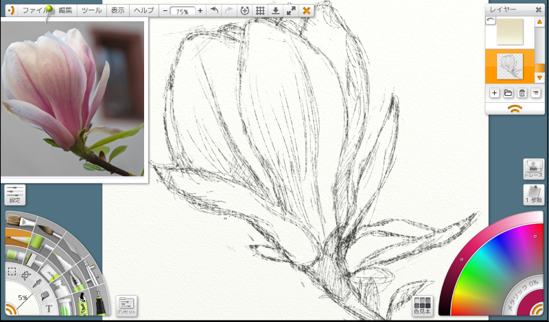Click the 設定 settings button
The width and height of the screenshot is (549, 322).
coord(14,195)
